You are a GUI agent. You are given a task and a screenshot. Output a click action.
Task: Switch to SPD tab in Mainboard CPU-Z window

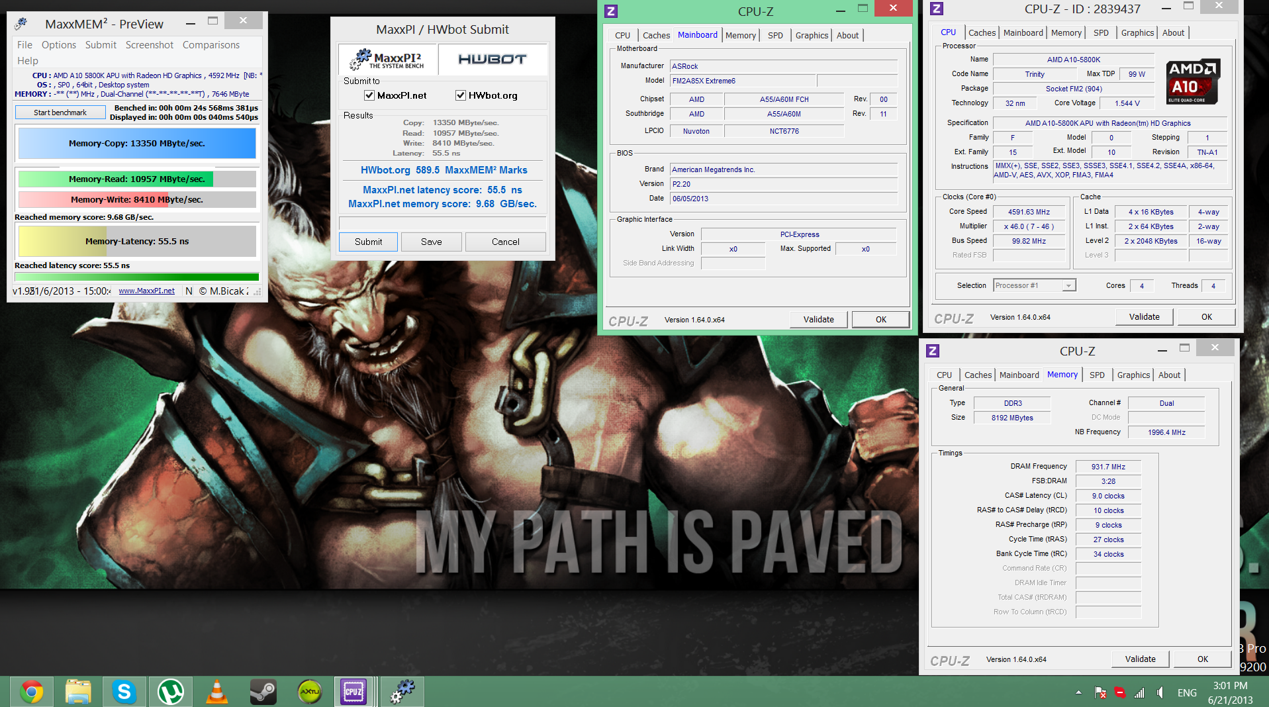click(x=775, y=36)
